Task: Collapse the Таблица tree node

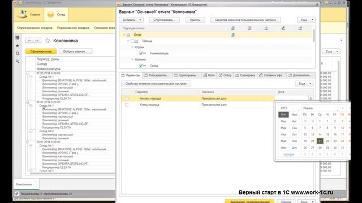Action: (x=128, y=41)
